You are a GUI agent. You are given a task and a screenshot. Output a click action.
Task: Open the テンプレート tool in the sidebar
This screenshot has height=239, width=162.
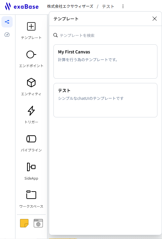tap(31, 31)
